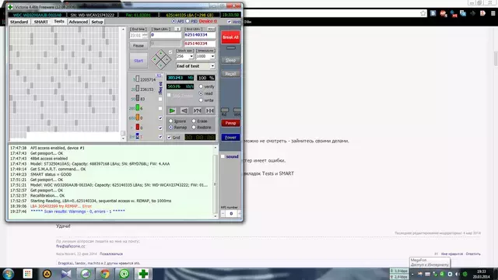This screenshot has width=498, height=280.
Task: Select the API radio button
Action: (174, 21)
